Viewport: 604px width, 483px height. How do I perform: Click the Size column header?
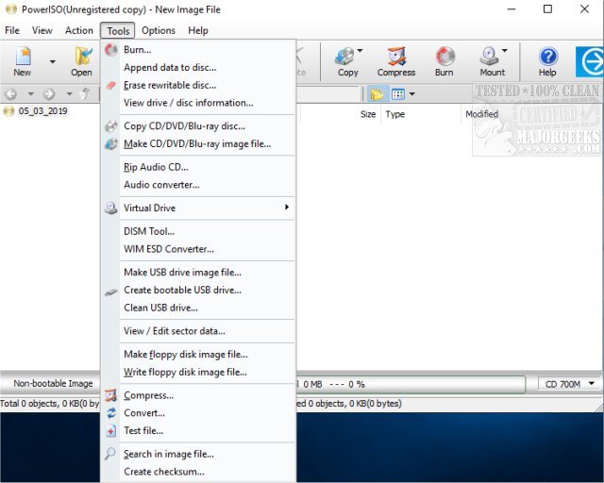click(x=341, y=114)
